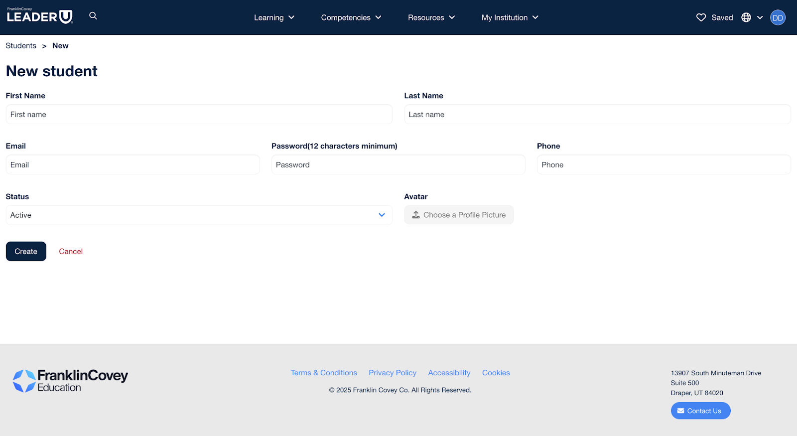
Task: Open the Status dropdown showing Active
Action: pos(199,215)
